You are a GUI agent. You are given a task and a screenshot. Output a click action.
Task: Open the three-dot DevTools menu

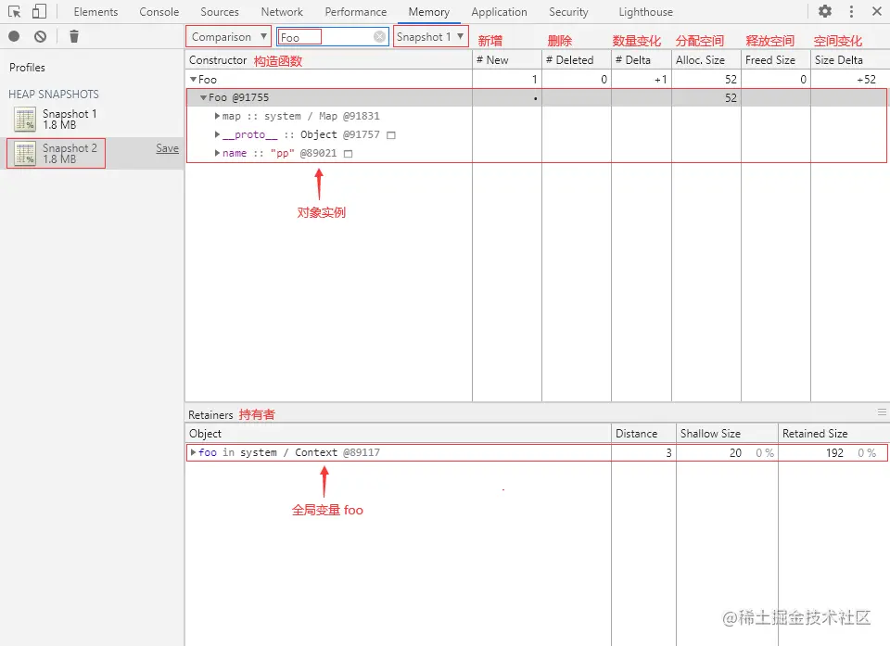[851, 11]
